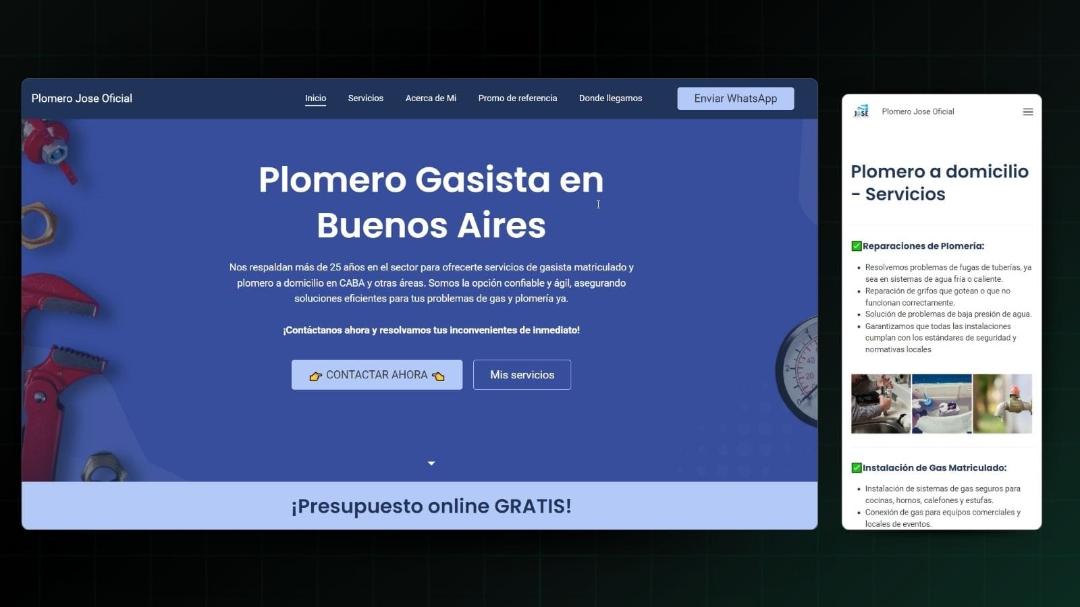
Task: Go to the Inicio nav item
Action: coord(315,98)
